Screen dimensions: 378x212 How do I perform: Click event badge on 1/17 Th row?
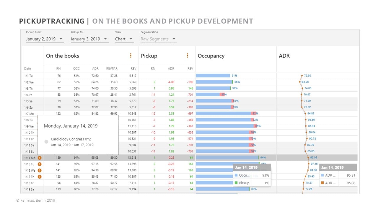40,177
